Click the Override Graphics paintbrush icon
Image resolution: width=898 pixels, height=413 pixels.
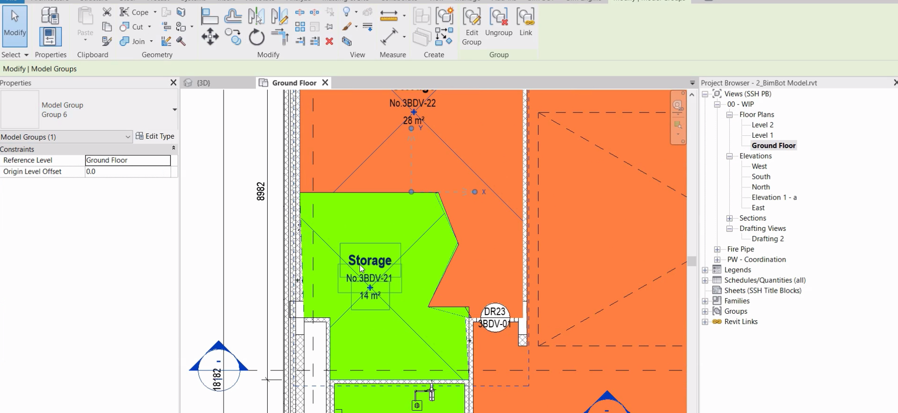click(x=347, y=27)
